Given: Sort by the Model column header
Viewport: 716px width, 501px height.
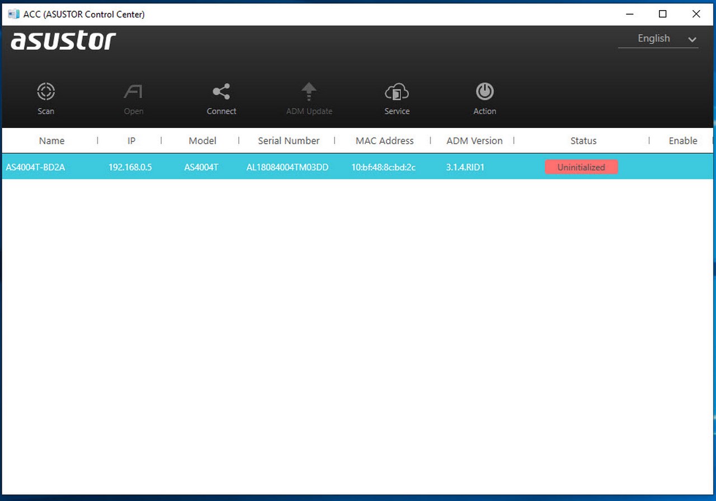Looking at the screenshot, I should (x=202, y=141).
